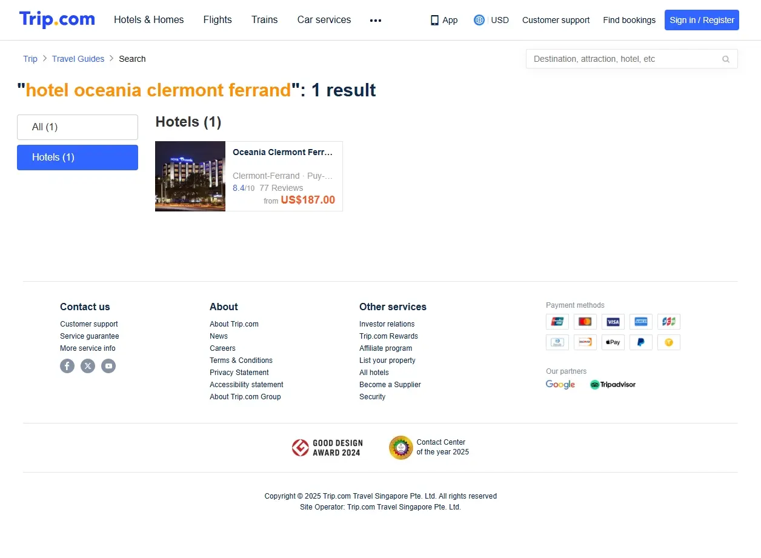Open All hotels link

click(374, 373)
